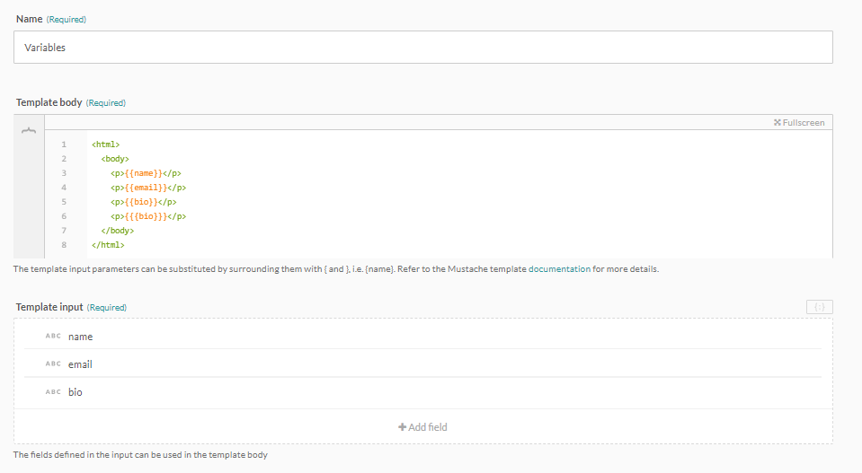Screen dimensions: 862x473
Task: Open the Mustache documentation link
Action: [559, 268]
